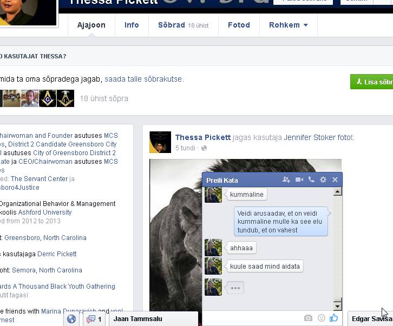Click the District 2 Candidate Greensboro City link

pos(62,144)
